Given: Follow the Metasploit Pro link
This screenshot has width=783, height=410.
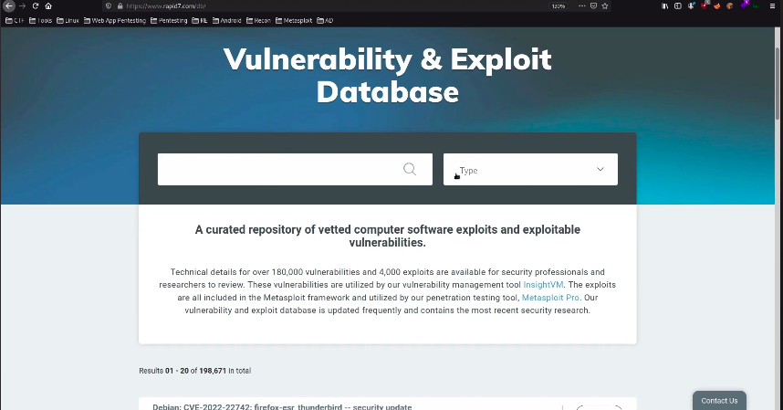Looking at the screenshot, I should 549,298.
